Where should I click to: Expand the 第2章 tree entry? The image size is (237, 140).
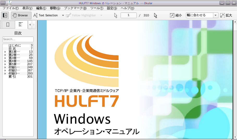5,55
